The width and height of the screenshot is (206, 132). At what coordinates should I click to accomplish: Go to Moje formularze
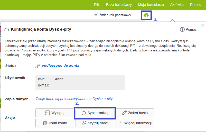pos(151,5)
